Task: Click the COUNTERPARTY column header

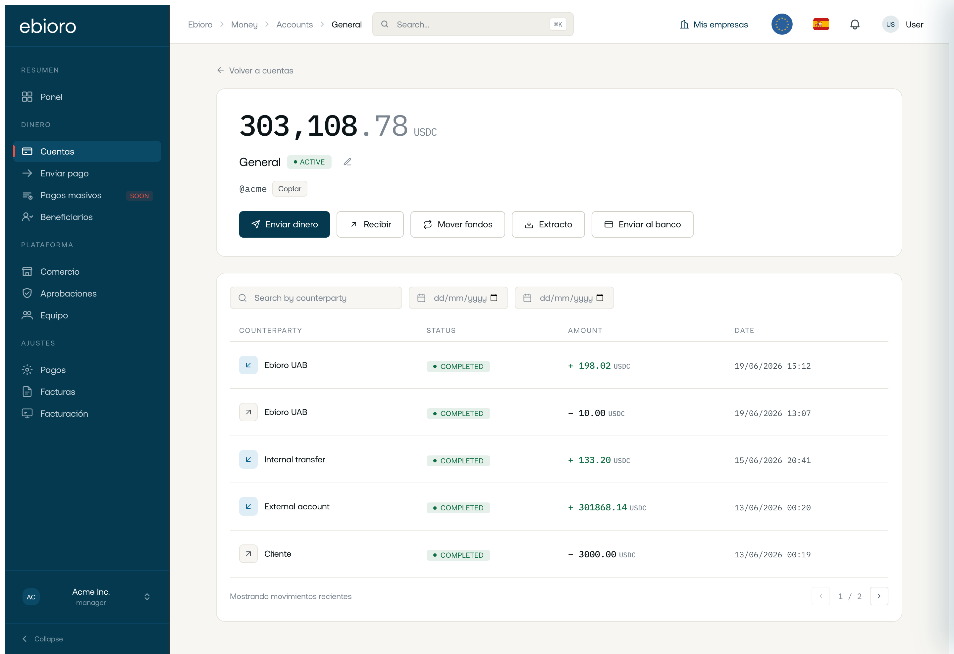Action: tap(271, 331)
